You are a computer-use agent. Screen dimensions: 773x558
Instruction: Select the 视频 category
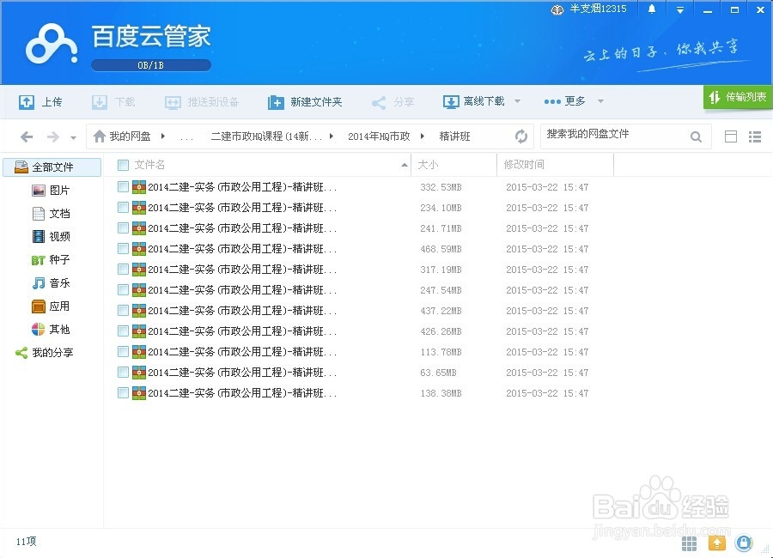[x=51, y=237]
